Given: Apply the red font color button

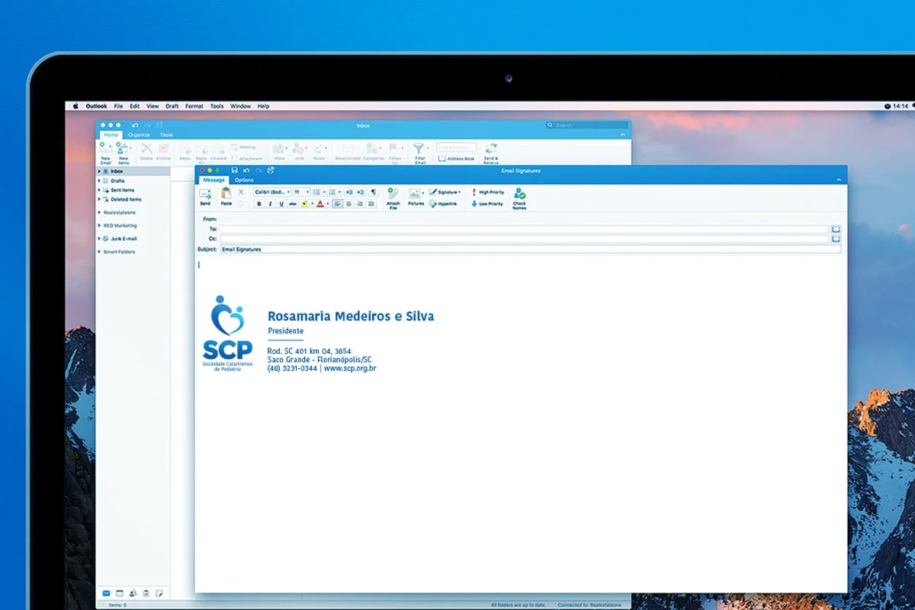Looking at the screenshot, I should point(319,204).
